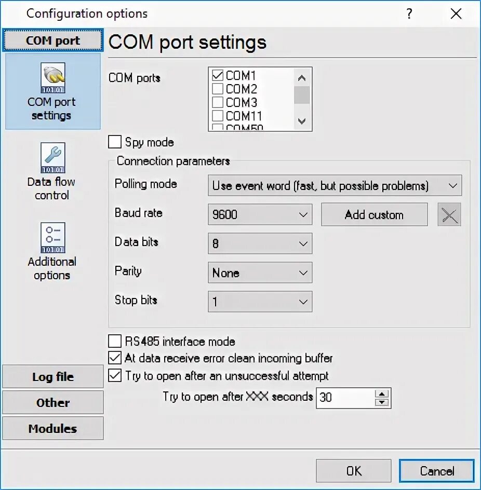Viewport: 481px width, 490px height.
Task: Open the Data flow control wrench icon
Action: (x=53, y=158)
